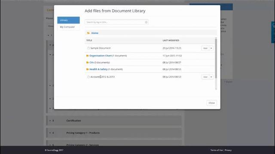Select the Library tab in the dialog

pos(68,20)
